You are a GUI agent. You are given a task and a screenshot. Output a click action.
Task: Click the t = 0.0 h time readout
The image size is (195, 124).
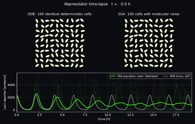[121, 4]
